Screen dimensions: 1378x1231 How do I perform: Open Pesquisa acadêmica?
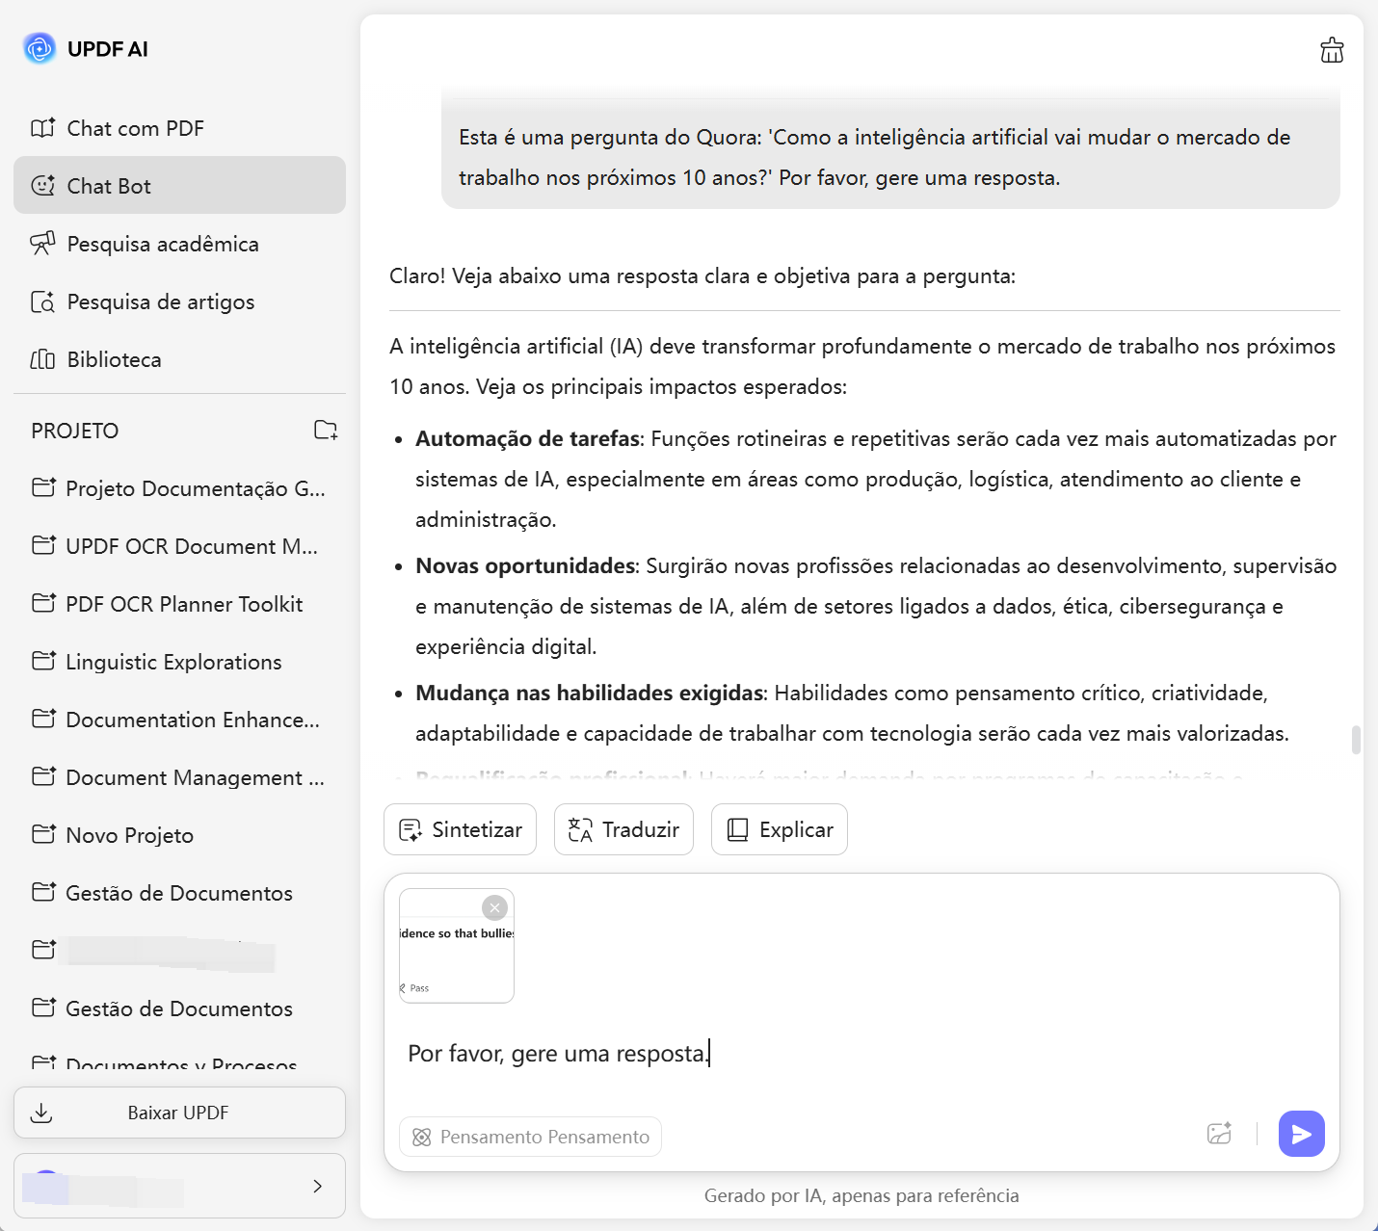[x=162, y=244]
